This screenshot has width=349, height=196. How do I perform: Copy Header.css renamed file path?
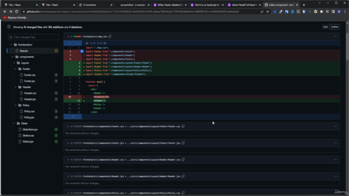tap(183, 160)
